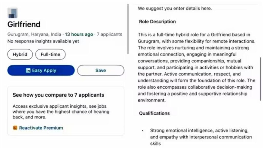
Task: Open the Gurugram, Haryana location link
Action: click(33, 34)
